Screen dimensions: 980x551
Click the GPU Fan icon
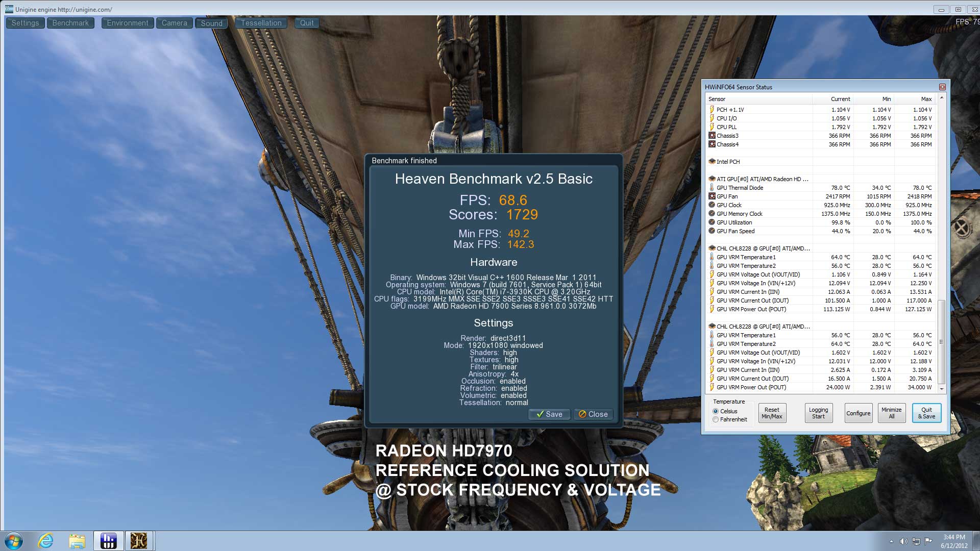(712, 196)
